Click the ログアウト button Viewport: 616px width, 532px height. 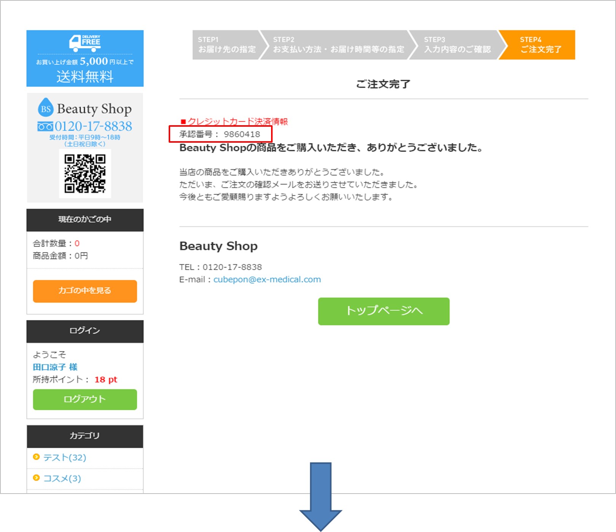[85, 399]
